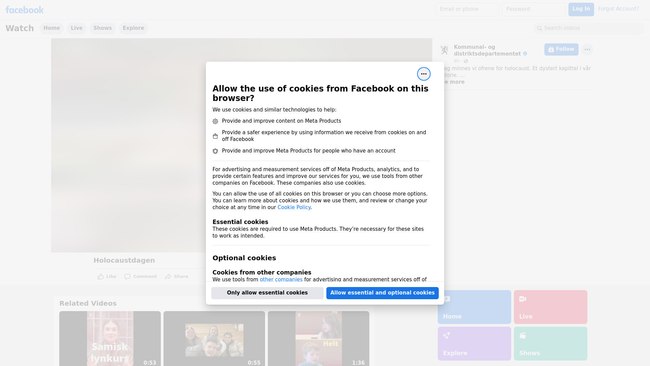Go to the Explore tab
Viewport: 650px width, 366px height.
[133, 28]
